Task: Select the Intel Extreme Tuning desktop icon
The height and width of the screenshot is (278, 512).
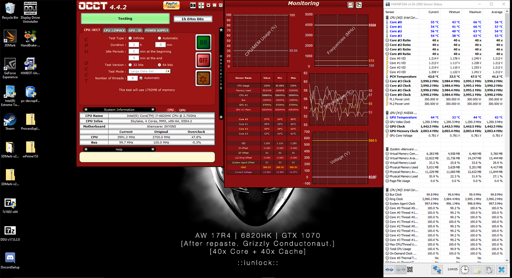Action: point(10,96)
